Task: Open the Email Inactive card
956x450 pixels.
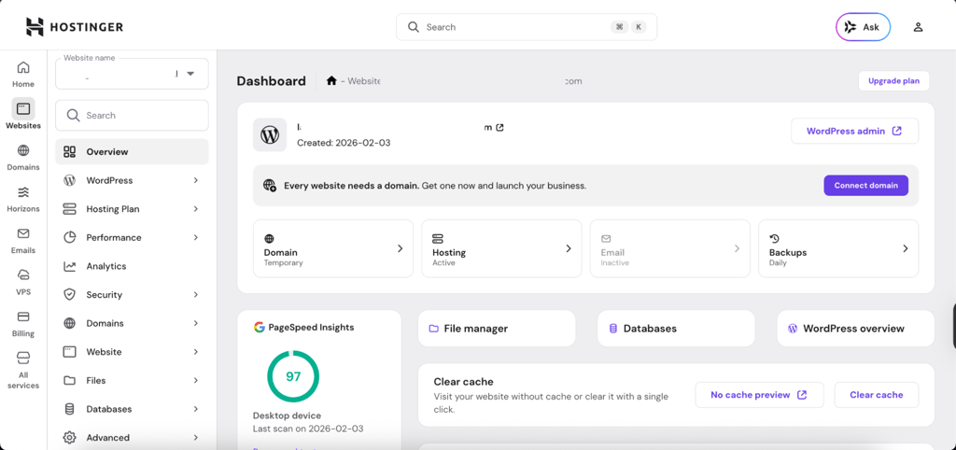Action: (x=670, y=248)
